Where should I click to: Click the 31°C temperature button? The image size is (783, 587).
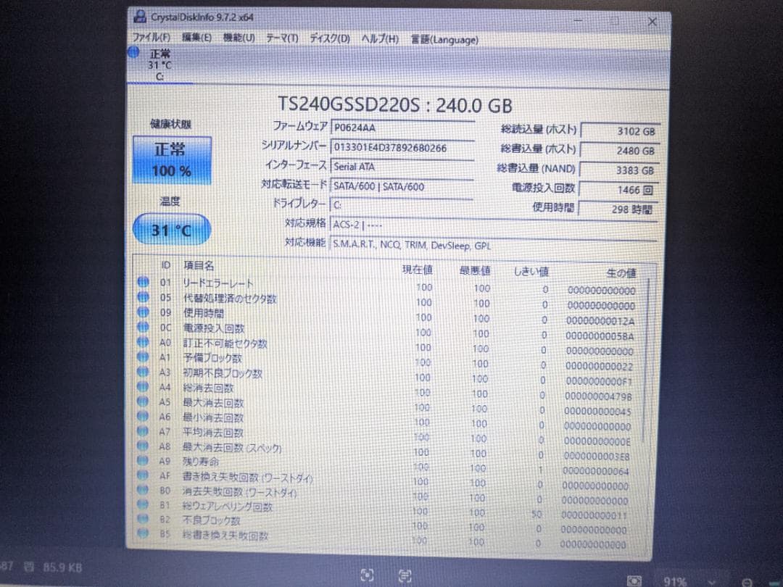171,229
